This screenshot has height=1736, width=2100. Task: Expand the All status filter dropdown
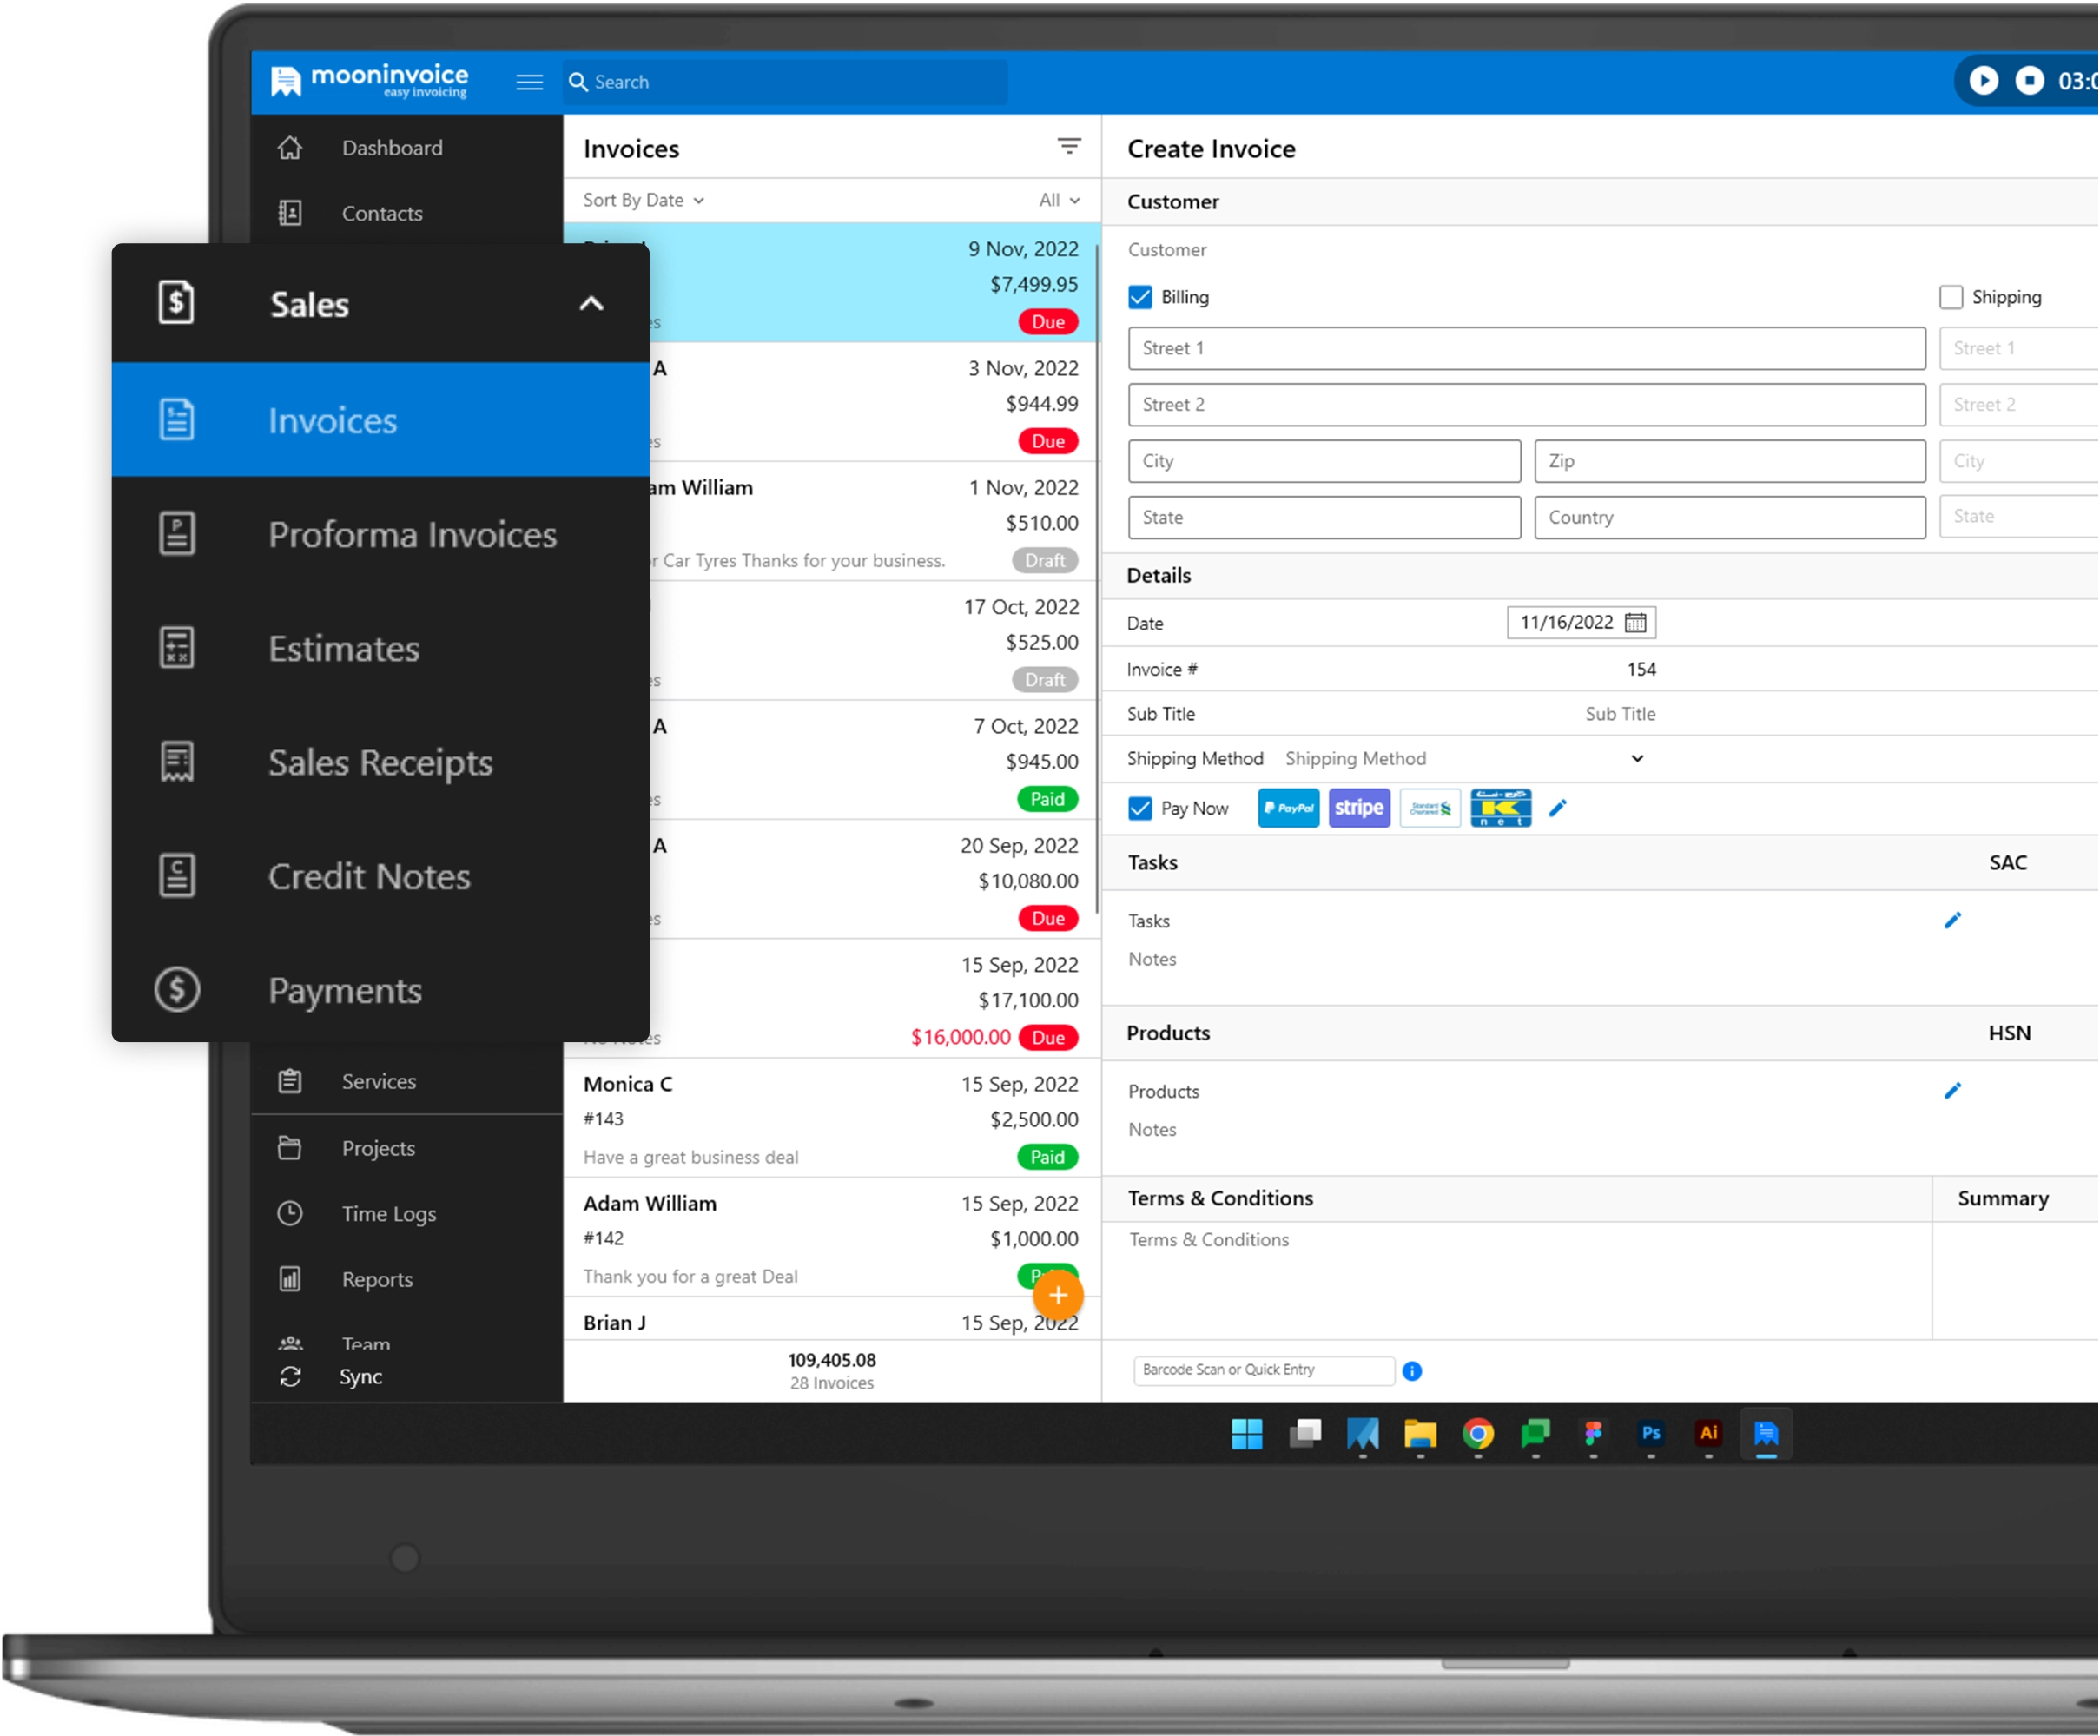1058,200
